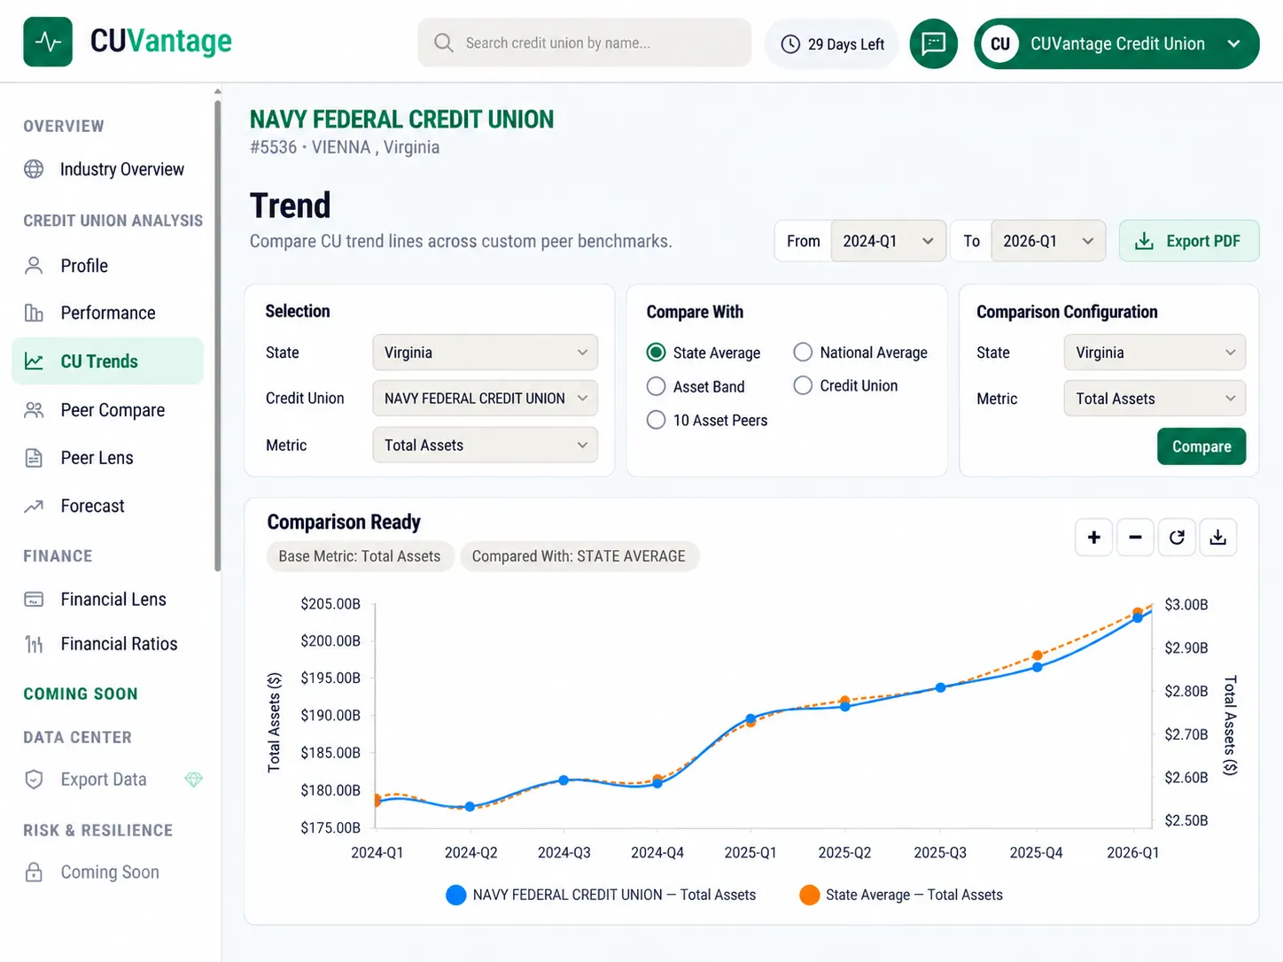Click the premium diamond icon on Export Data
This screenshot has height=962, width=1283.
194,780
